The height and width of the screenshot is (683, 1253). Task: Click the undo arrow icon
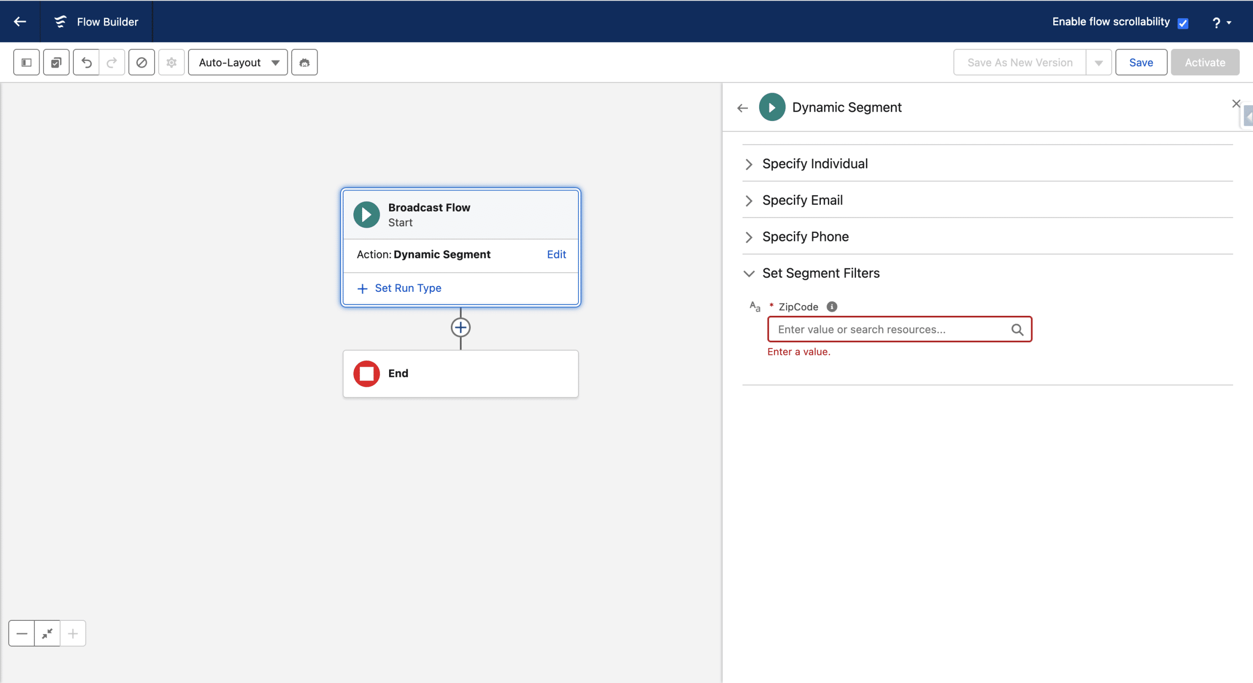tap(86, 62)
